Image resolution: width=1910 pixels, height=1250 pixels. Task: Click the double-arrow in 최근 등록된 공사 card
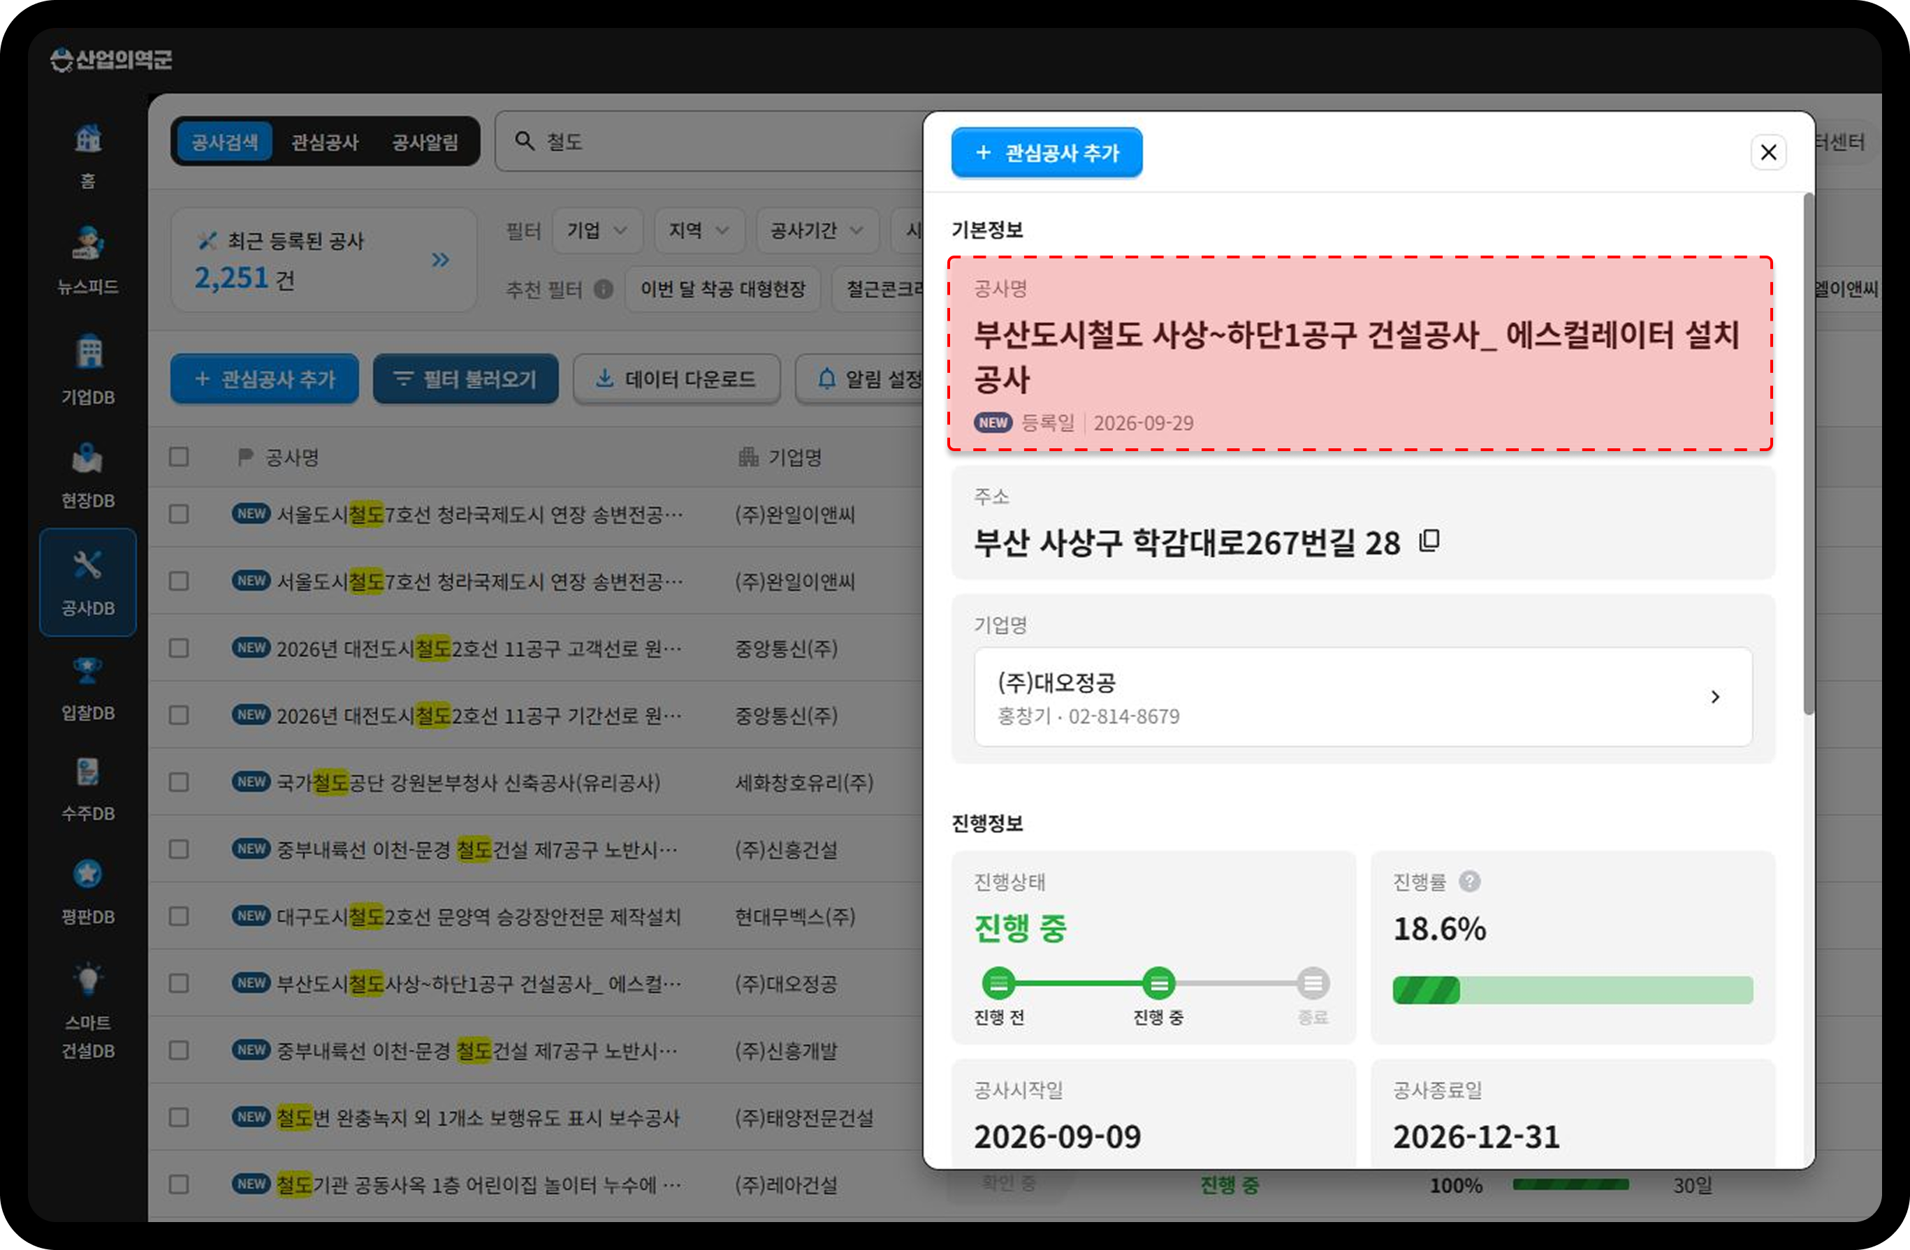(x=440, y=260)
